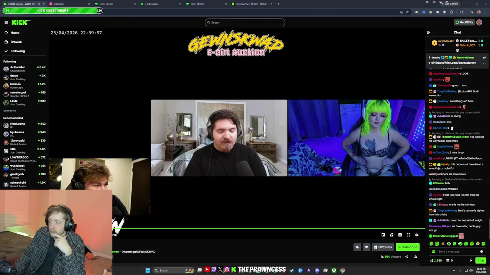490x275 pixels.
Task: Toggle mini player mode icon
Action: 383,235
